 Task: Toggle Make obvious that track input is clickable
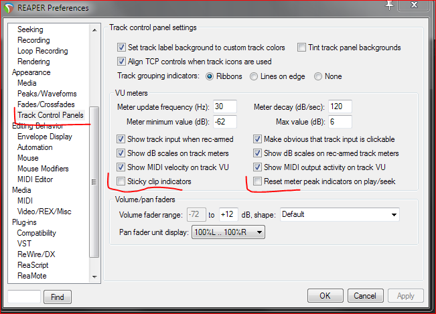click(257, 139)
